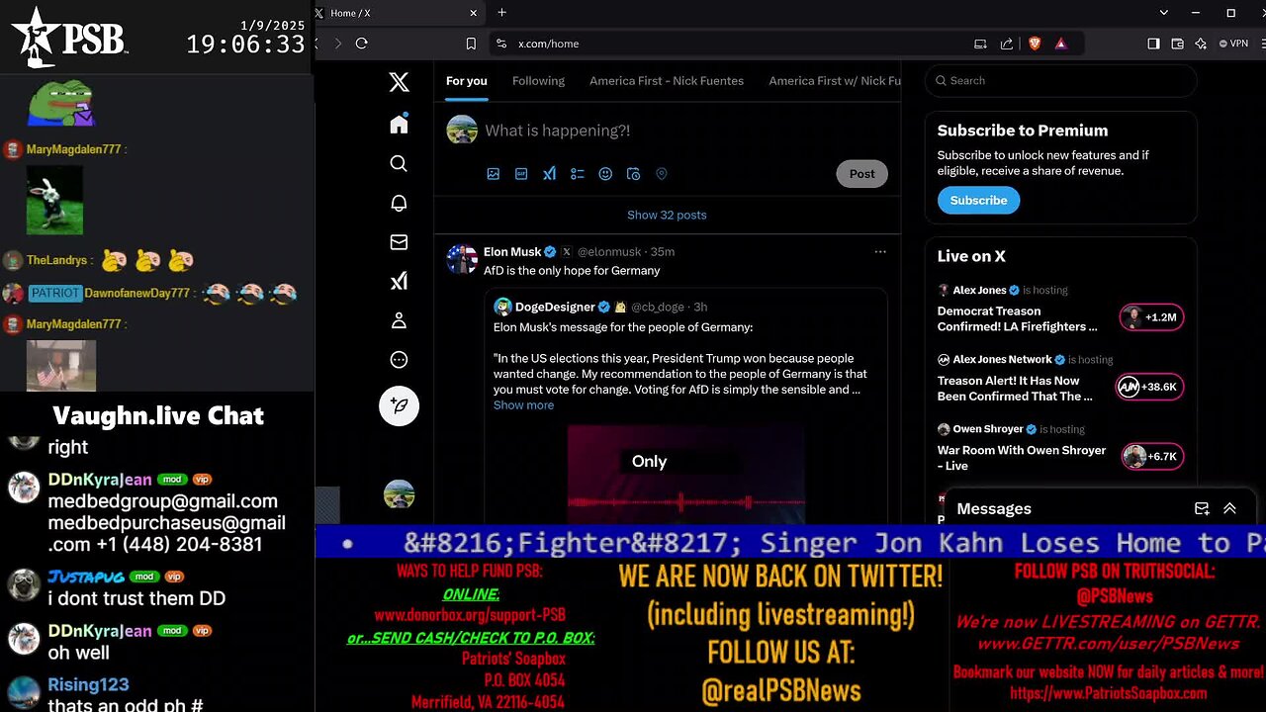This screenshot has height=712, width=1266.
Task: Click the +38.6K listeners badge
Action: pos(1149,387)
